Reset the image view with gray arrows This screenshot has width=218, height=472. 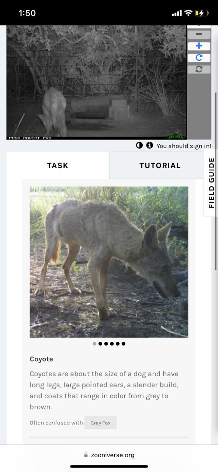point(199,69)
